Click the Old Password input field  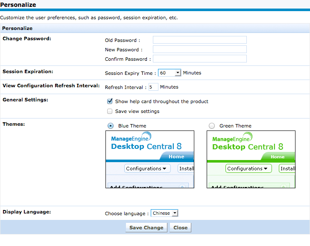pyautogui.click(x=200, y=40)
